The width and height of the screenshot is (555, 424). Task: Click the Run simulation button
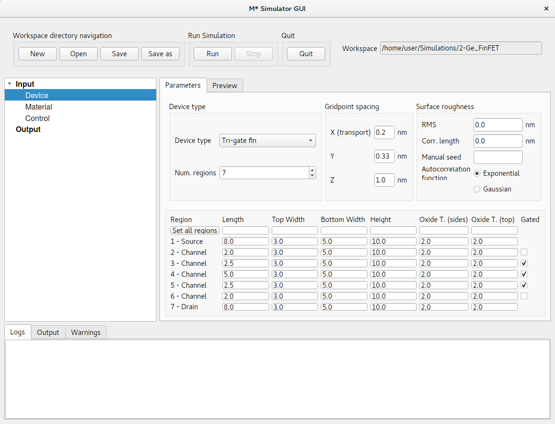[x=212, y=54]
